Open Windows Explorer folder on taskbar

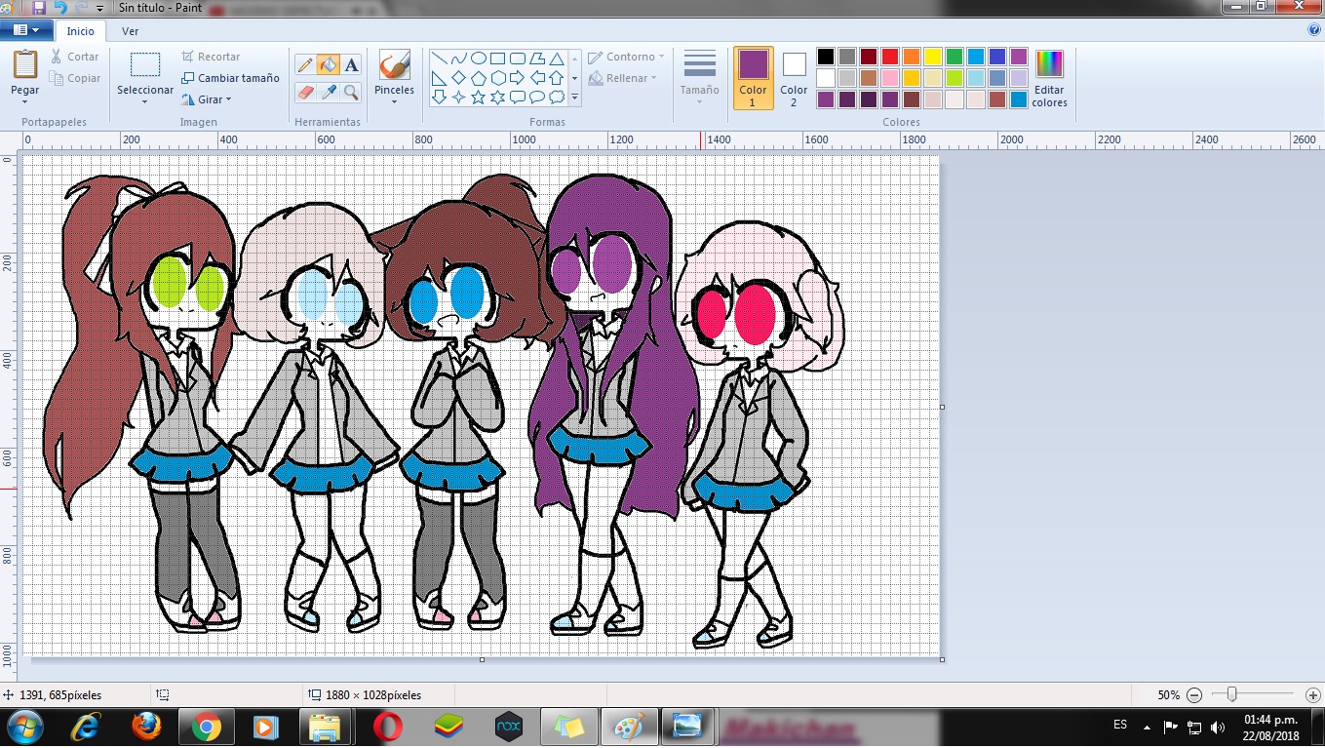pyautogui.click(x=325, y=728)
